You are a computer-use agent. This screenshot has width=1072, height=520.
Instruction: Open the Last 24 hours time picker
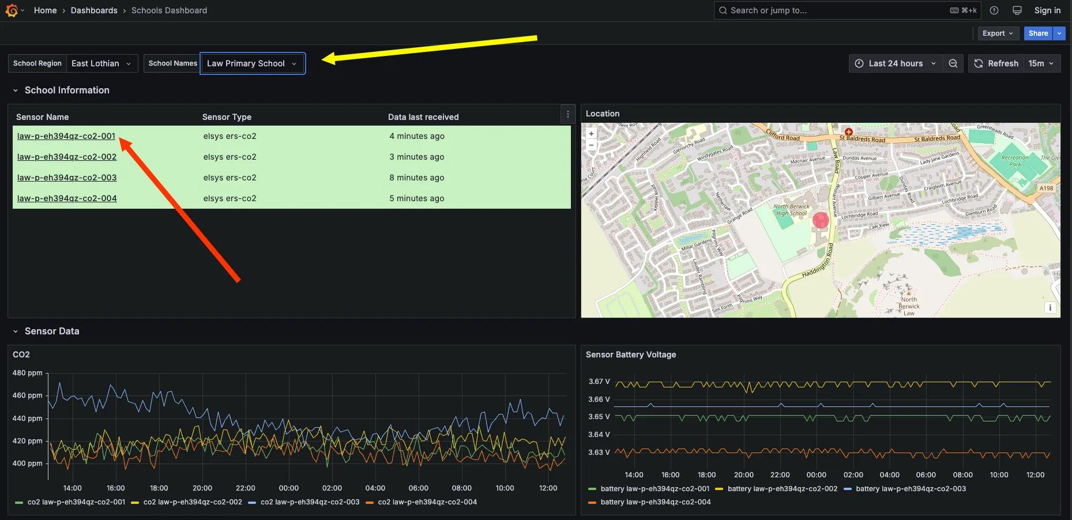click(x=896, y=63)
